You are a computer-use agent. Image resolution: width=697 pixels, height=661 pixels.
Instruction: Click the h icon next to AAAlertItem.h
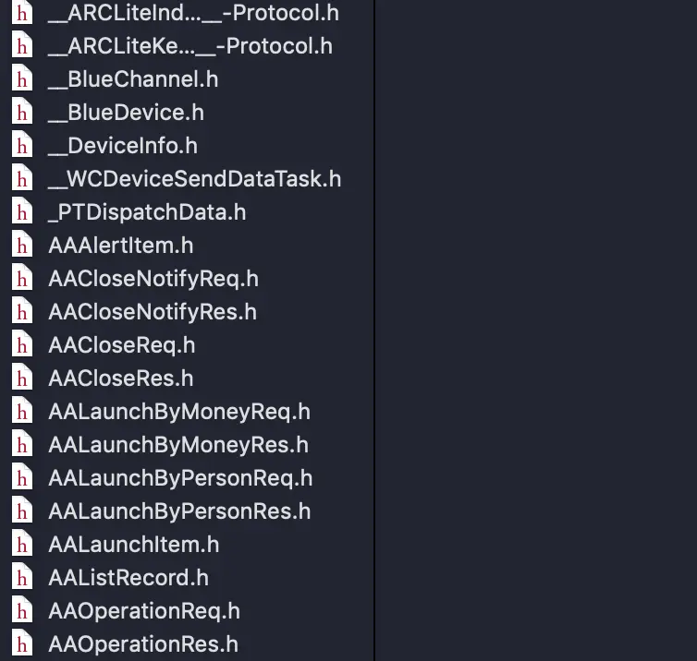(22, 246)
